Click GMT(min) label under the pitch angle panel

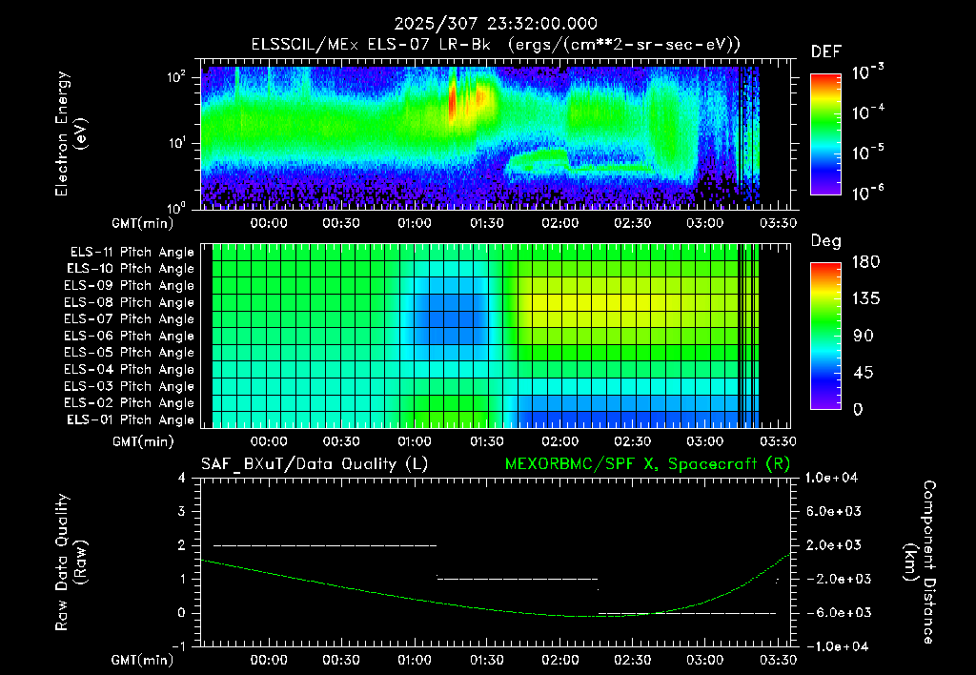(x=143, y=441)
